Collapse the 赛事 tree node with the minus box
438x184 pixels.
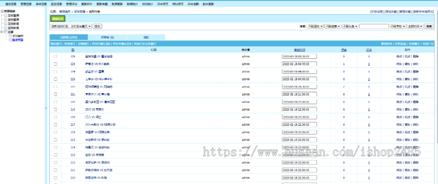[2, 32]
